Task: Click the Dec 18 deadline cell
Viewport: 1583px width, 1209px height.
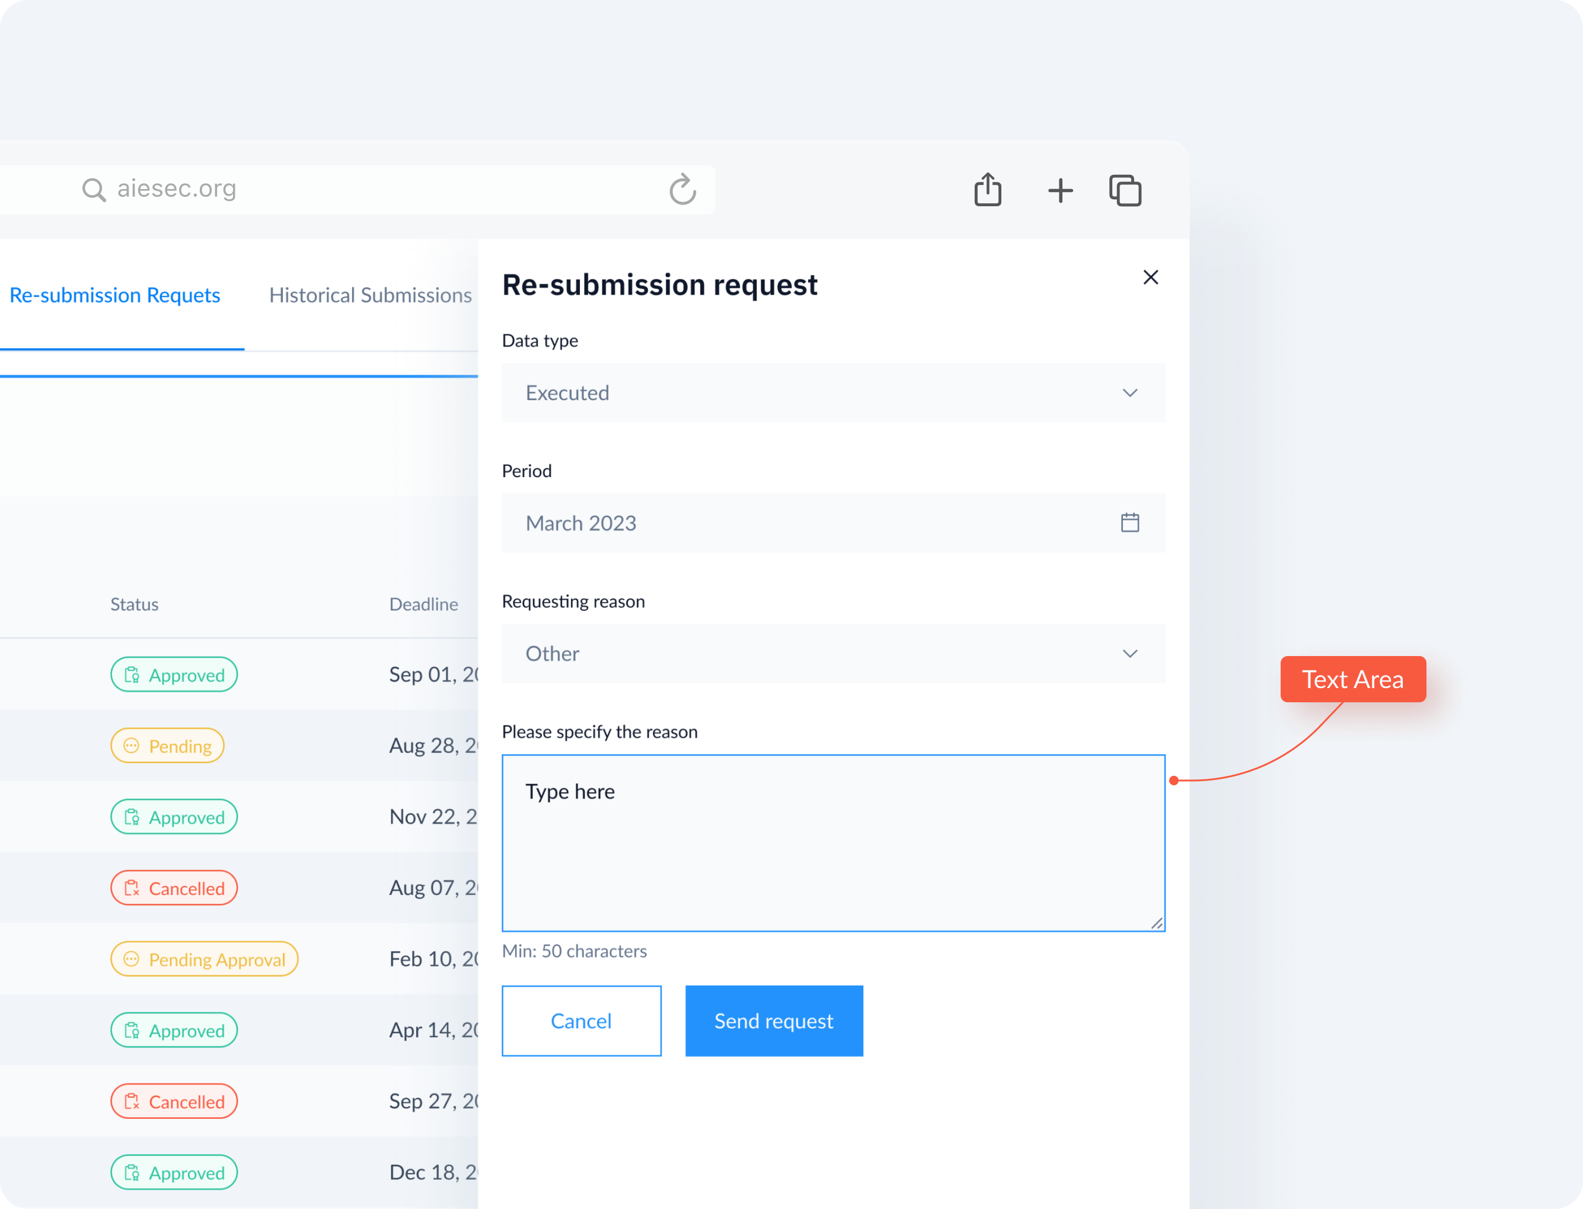Action: pos(433,1173)
